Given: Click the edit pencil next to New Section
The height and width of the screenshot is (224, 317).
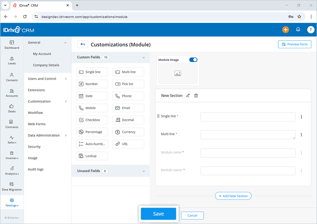Looking at the screenshot, I should 188,95.
